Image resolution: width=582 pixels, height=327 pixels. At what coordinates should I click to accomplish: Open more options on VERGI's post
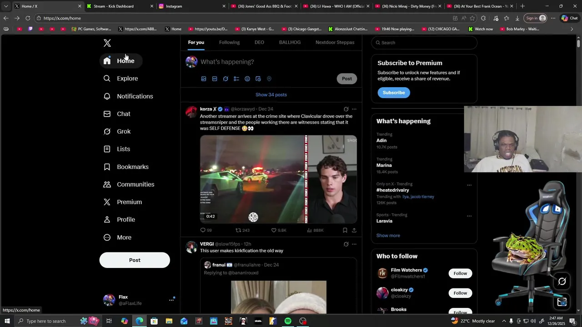pos(354,244)
